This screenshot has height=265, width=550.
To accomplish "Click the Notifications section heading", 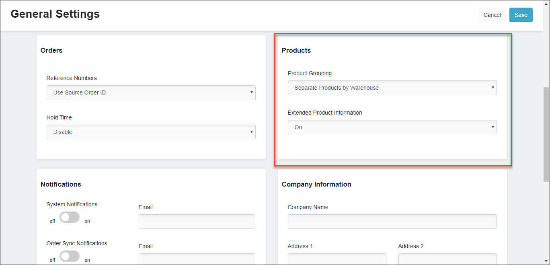I will click(x=61, y=184).
